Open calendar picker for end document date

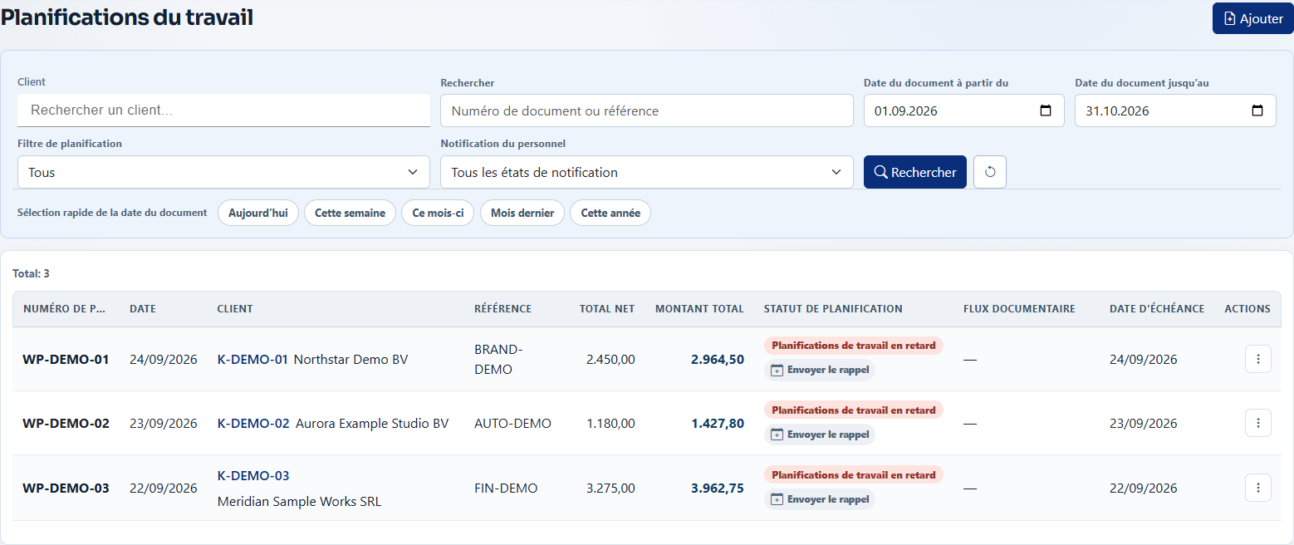(1257, 110)
